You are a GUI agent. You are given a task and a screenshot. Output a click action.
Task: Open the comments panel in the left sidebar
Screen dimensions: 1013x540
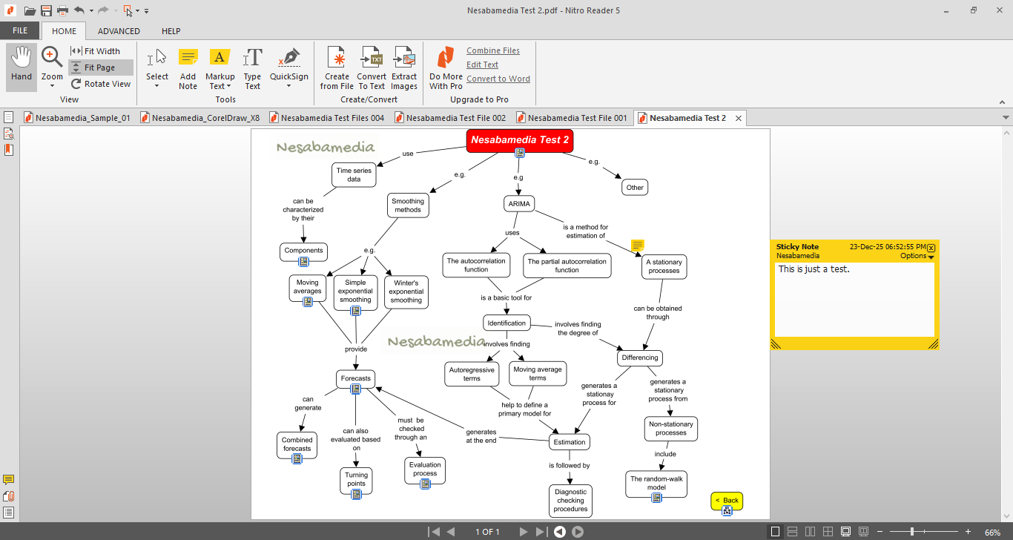click(9, 480)
